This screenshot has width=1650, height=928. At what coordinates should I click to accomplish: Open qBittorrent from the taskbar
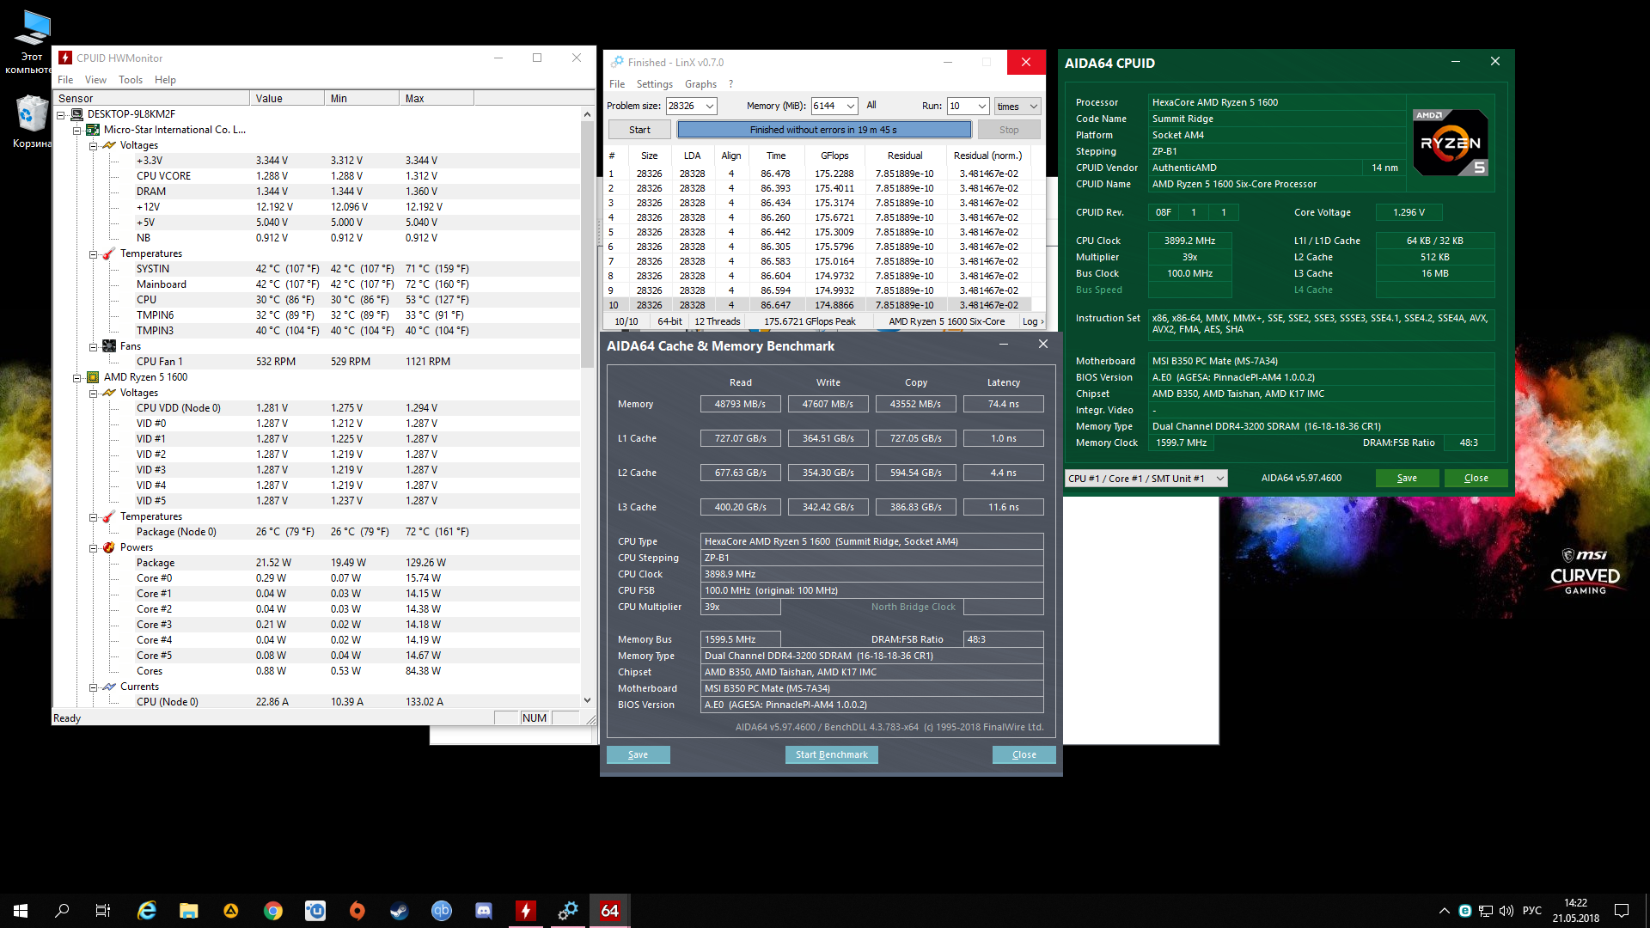442,911
